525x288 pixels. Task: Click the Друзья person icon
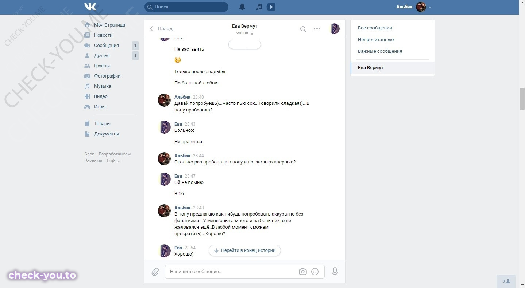point(87,56)
